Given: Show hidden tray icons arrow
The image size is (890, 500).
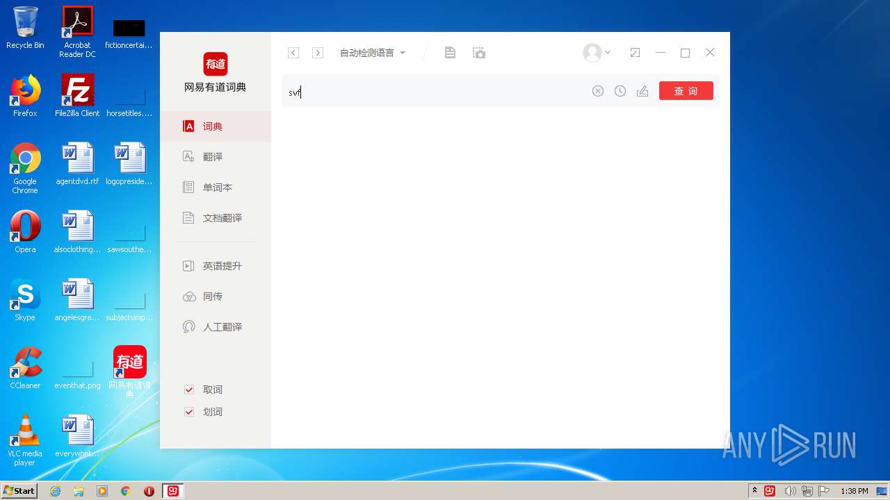Looking at the screenshot, I should 754,491.
